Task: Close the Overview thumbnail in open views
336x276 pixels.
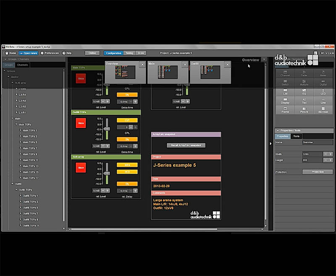Action: pyautogui.click(x=142, y=65)
